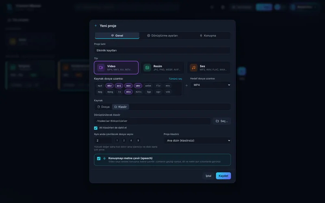
Task: Enable the flv extension chip
Action: pos(158,86)
